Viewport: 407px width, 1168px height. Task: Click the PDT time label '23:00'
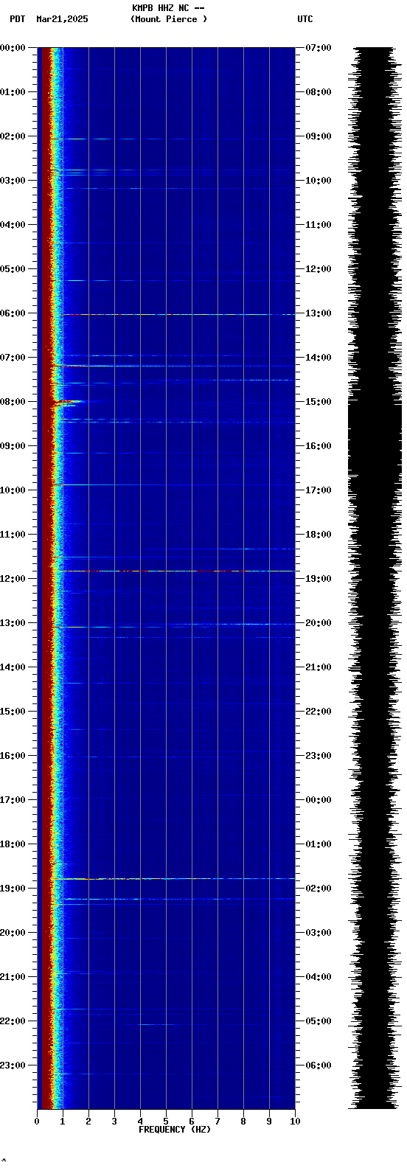(13, 1066)
